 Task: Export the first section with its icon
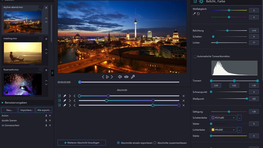tap(60, 96)
